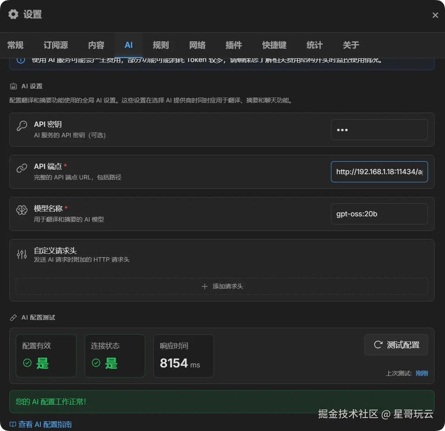This screenshot has height=431, width=445.
Task: Focus the 模型名称 field with gpt-oss:20b
Action: 379,213
